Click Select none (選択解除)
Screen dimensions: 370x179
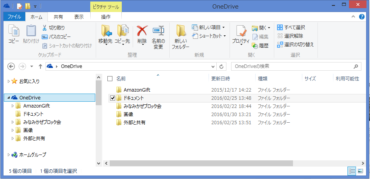[x=290, y=36]
